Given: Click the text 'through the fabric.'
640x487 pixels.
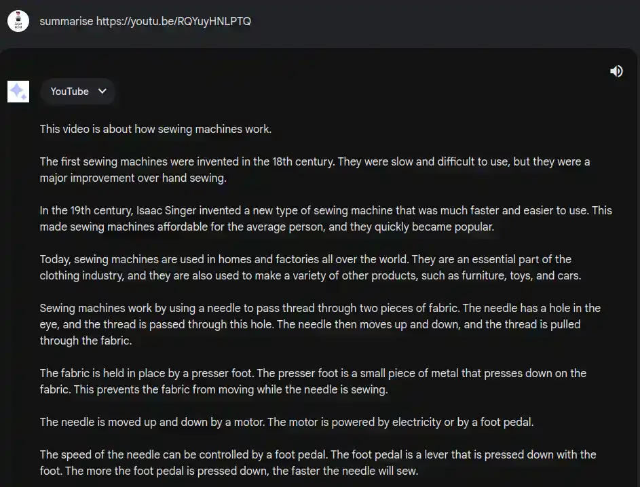Looking at the screenshot, I should click(x=86, y=340).
